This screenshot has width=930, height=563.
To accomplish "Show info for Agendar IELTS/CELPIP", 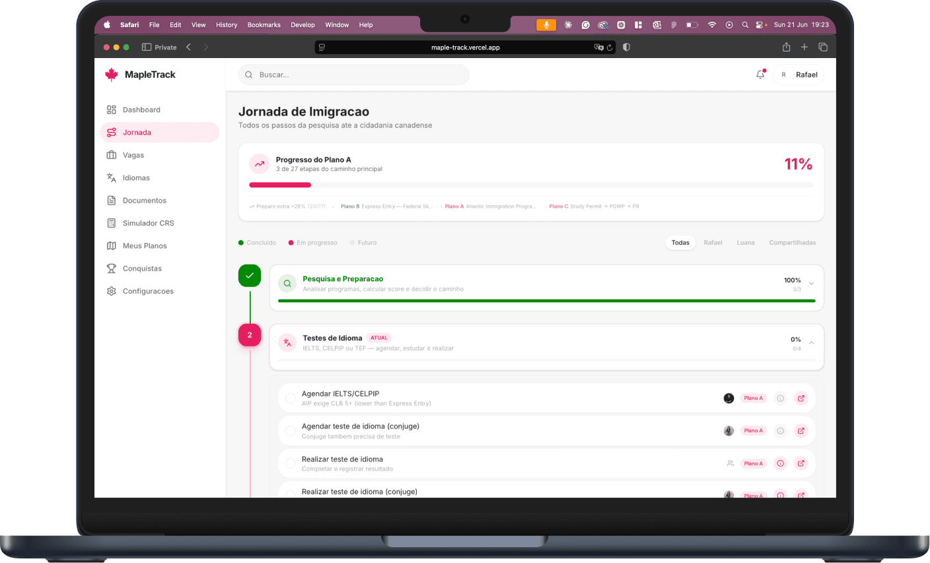I will 780,398.
